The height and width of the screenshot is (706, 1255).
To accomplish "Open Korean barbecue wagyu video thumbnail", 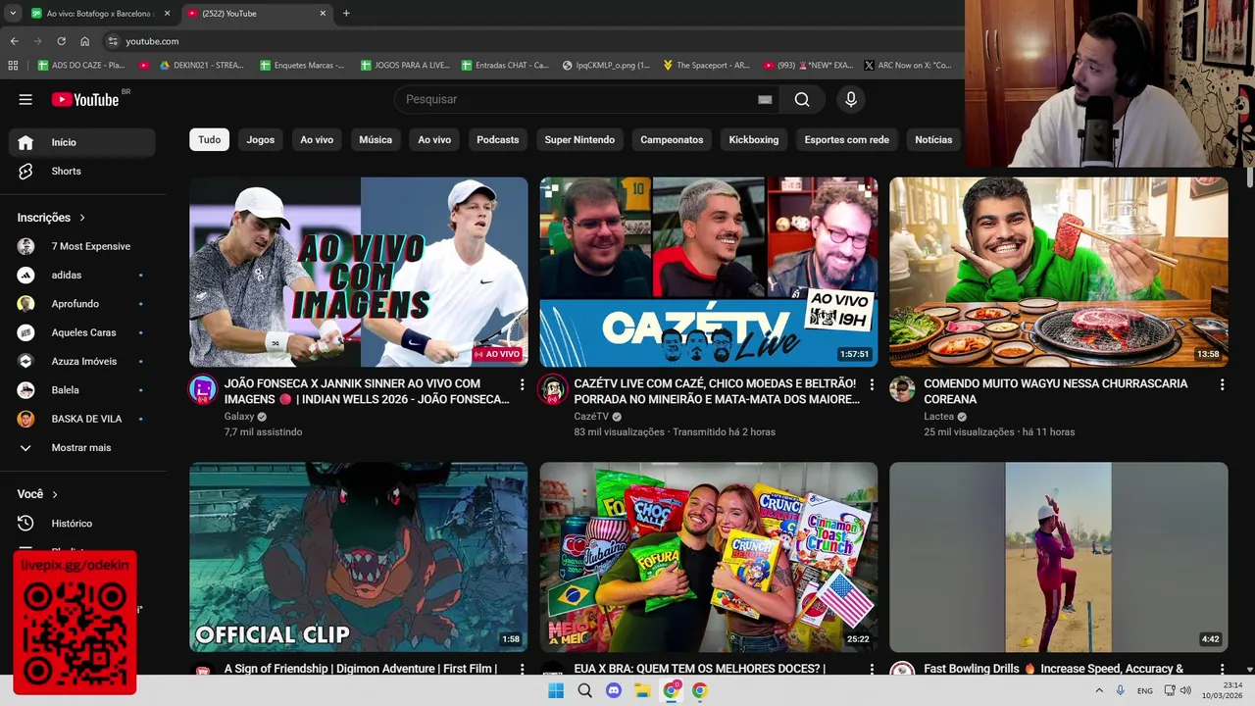I will [x=1058, y=272].
